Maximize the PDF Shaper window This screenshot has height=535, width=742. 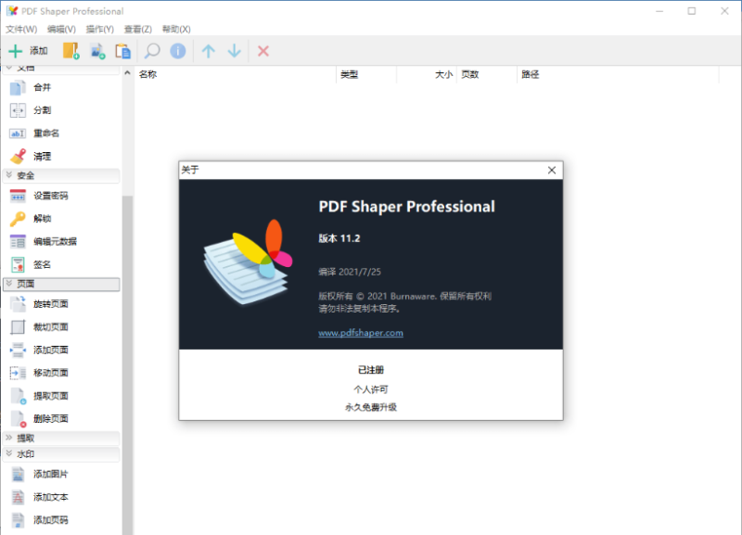(692, 11)
